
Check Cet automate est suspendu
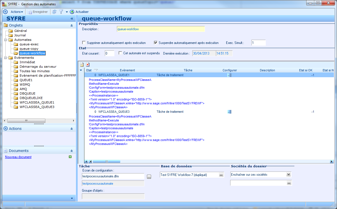coord(120,53)
